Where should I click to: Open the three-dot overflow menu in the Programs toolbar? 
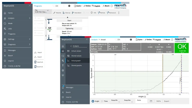click(x=119, y=13)
